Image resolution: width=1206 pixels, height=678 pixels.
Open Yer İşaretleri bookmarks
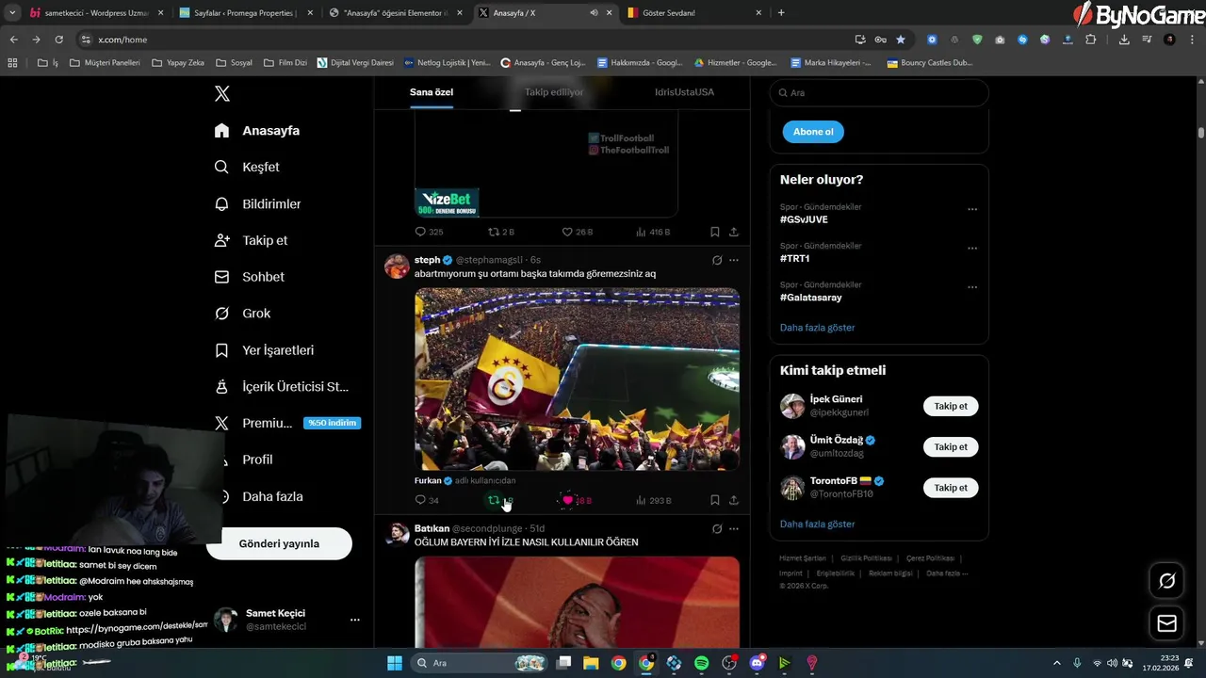[264, 350]
